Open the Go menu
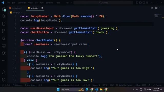The height and width of the screenshot is (92, 164). (36, 3)
